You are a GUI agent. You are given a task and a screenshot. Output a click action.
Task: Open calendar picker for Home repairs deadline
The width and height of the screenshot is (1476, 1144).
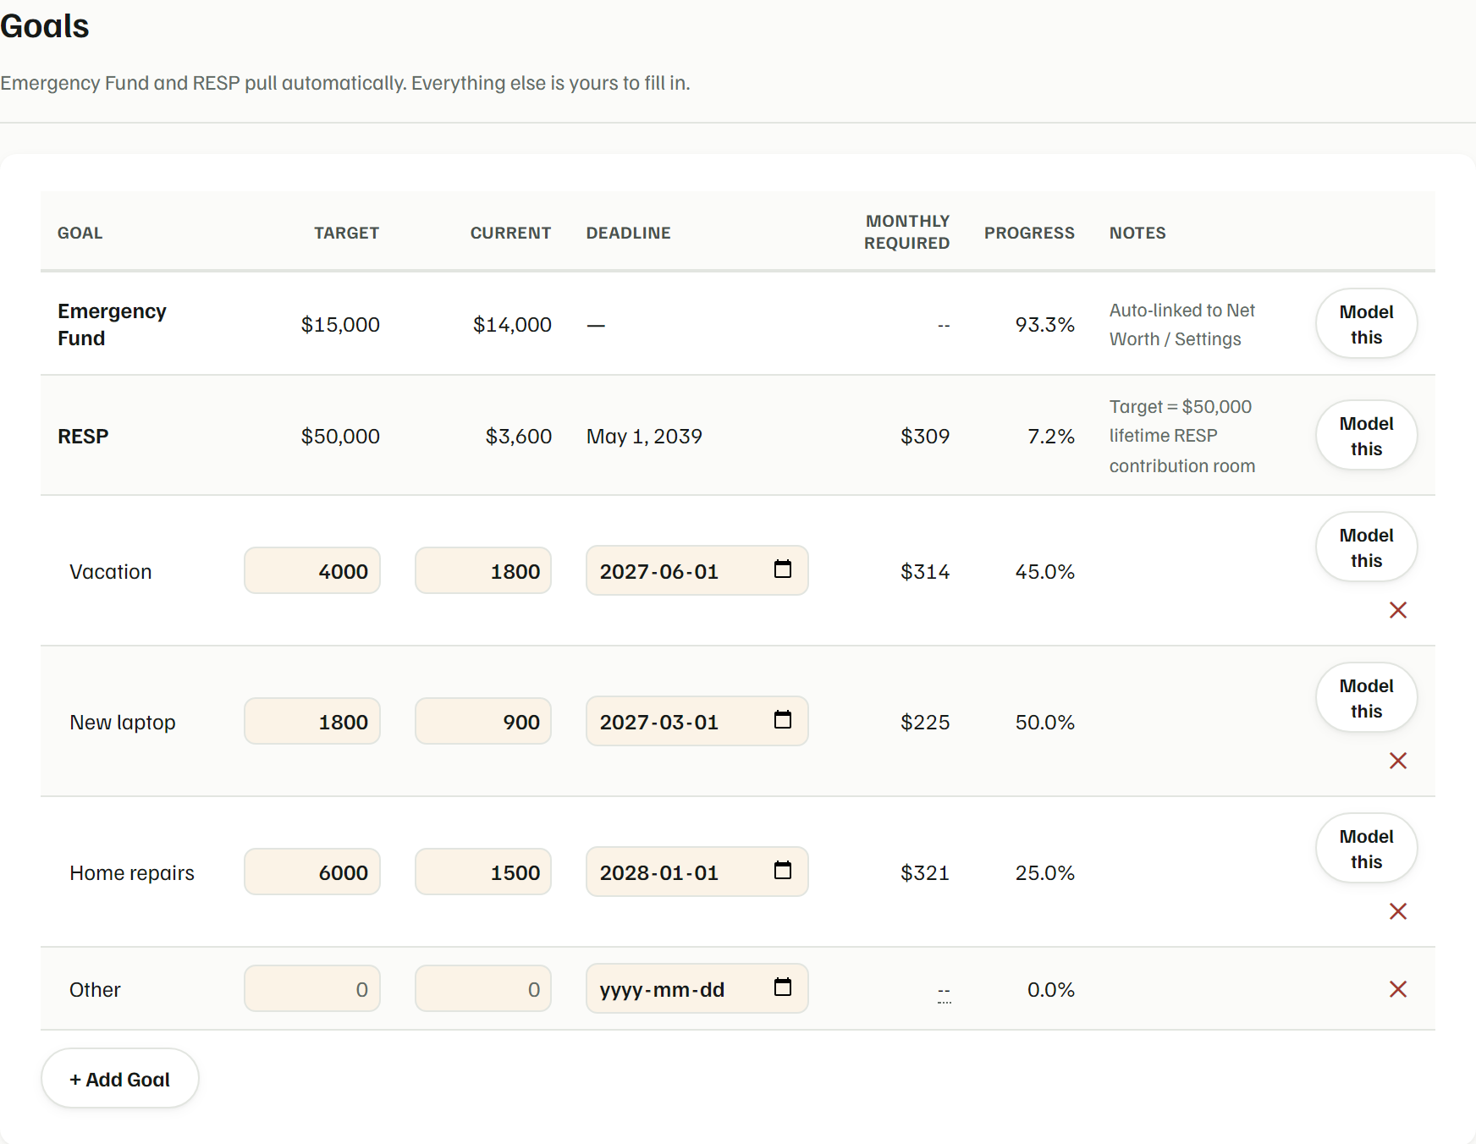click(783, 871)
